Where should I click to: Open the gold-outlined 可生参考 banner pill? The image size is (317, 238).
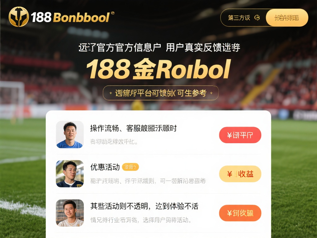[161, 93]
